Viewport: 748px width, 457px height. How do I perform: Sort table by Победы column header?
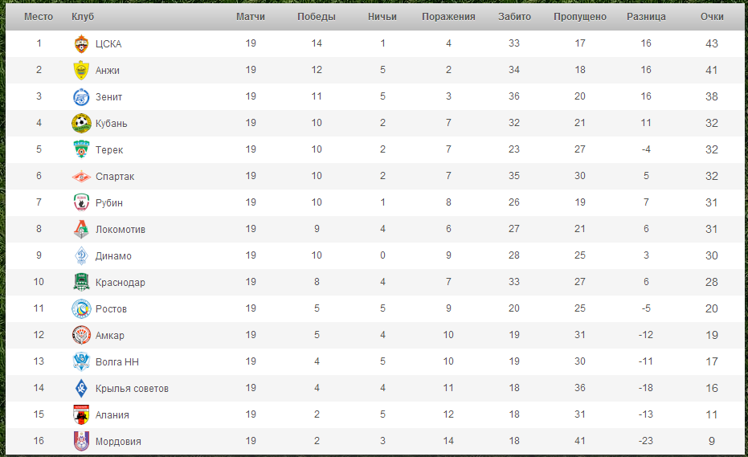(316, 17)
